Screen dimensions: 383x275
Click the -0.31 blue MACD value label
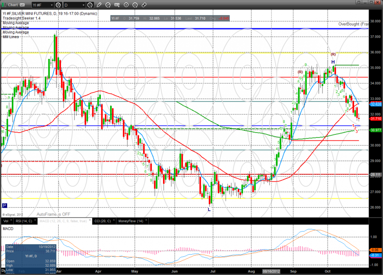point(375,255)
